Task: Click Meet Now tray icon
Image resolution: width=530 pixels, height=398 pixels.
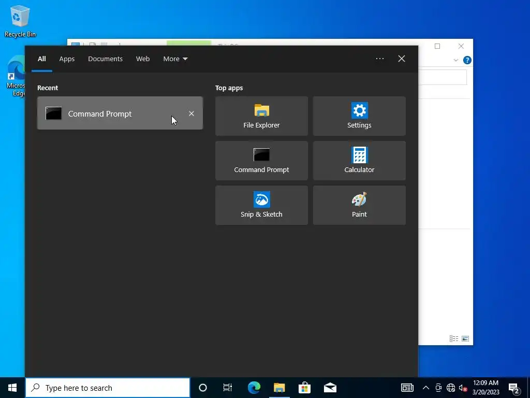Action: [438, 388]
